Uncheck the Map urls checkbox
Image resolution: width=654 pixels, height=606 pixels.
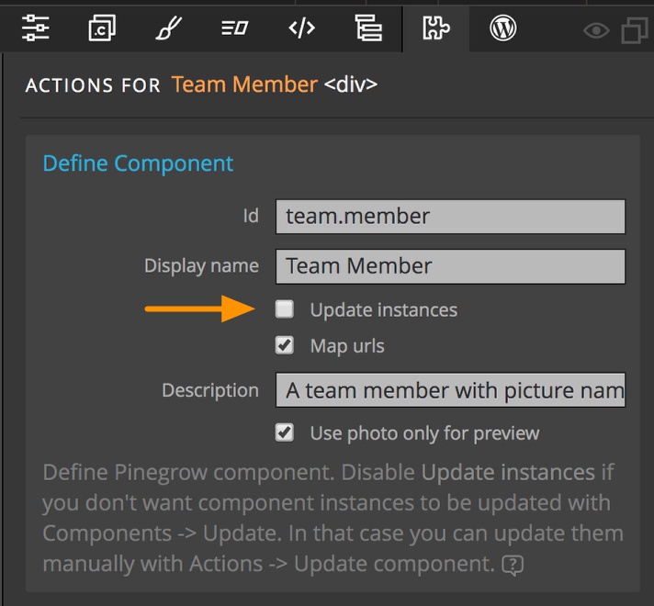285,345
